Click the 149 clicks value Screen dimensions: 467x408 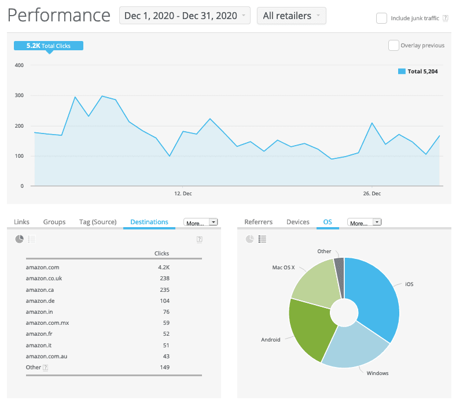tap(165, 368)
